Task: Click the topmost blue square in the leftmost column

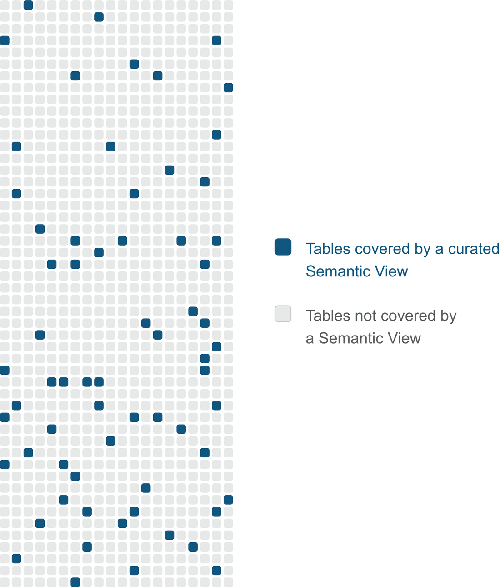Action: (x=5, y=40)
